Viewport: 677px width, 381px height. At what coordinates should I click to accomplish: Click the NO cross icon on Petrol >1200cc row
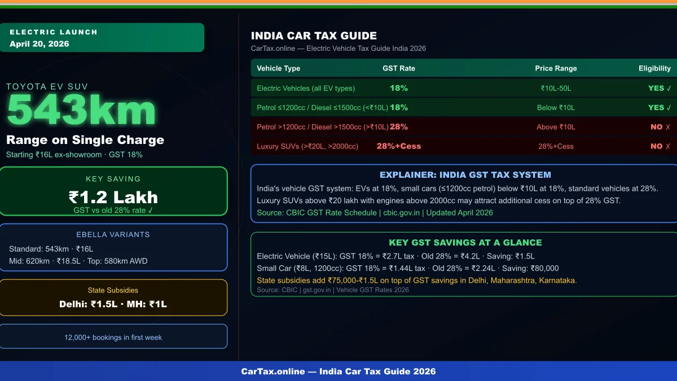[668, 126]
